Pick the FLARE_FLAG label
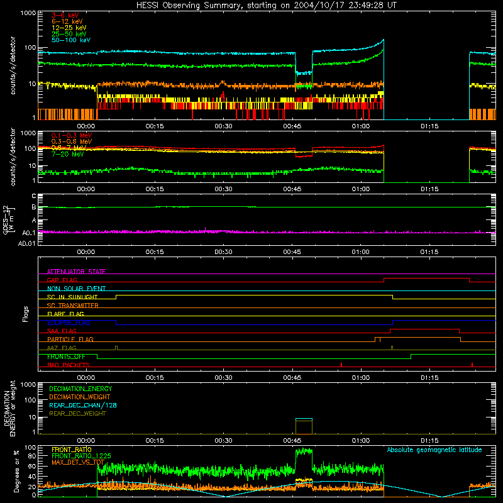 coord(65,314)
